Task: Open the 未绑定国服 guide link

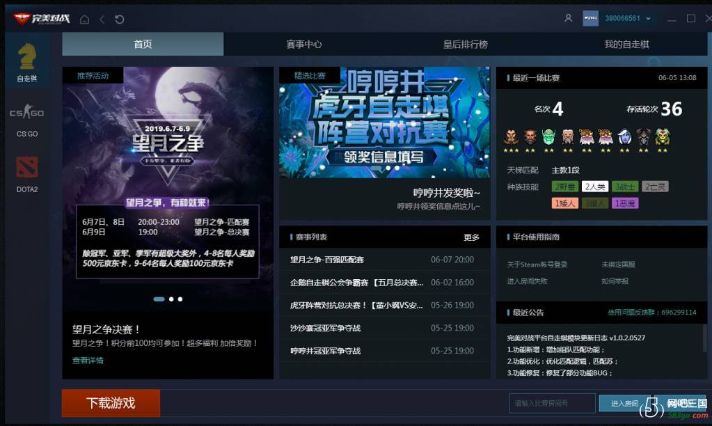Action: point(619,265)
